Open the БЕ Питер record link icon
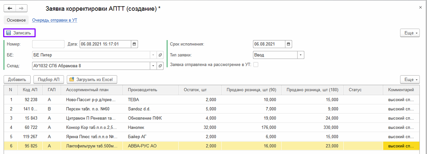 point(160,55)
